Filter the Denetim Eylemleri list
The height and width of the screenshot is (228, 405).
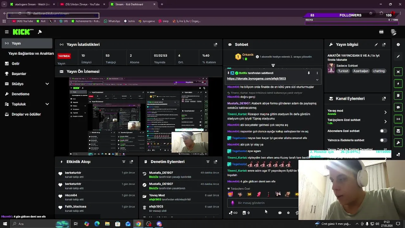(x=208, y=162)
